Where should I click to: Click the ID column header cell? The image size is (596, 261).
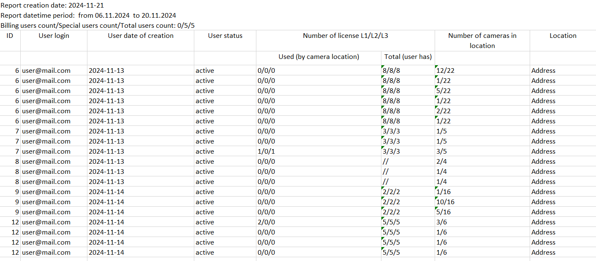[x=10, y=36]
